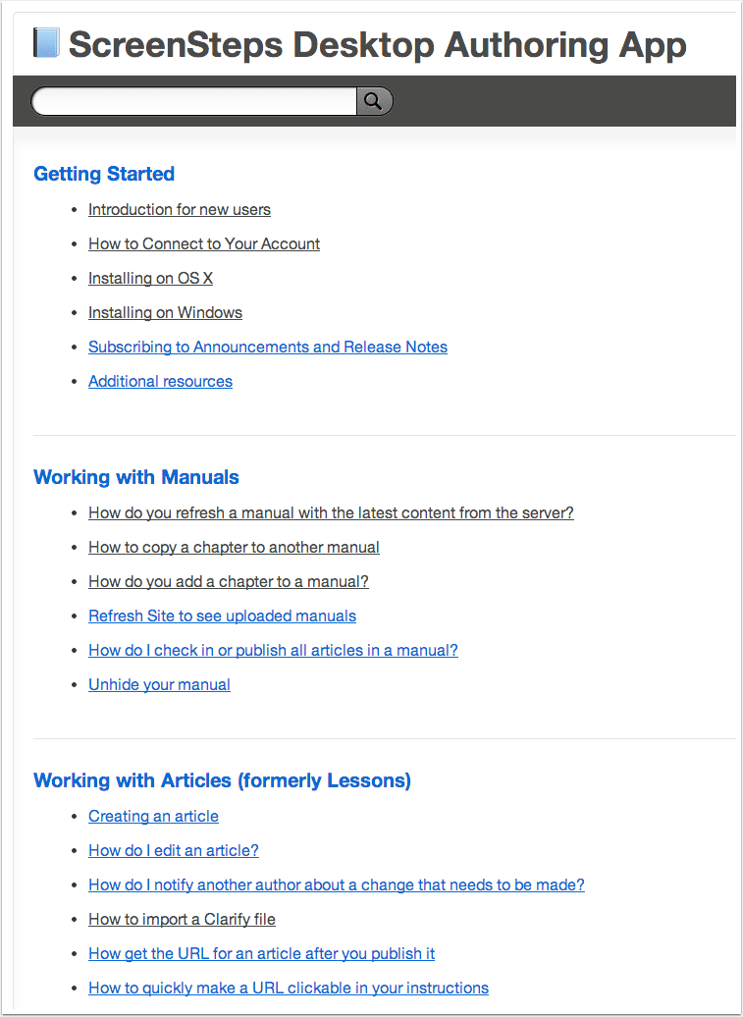Open the Working with Manuals heading

click(x=136, y=477)
